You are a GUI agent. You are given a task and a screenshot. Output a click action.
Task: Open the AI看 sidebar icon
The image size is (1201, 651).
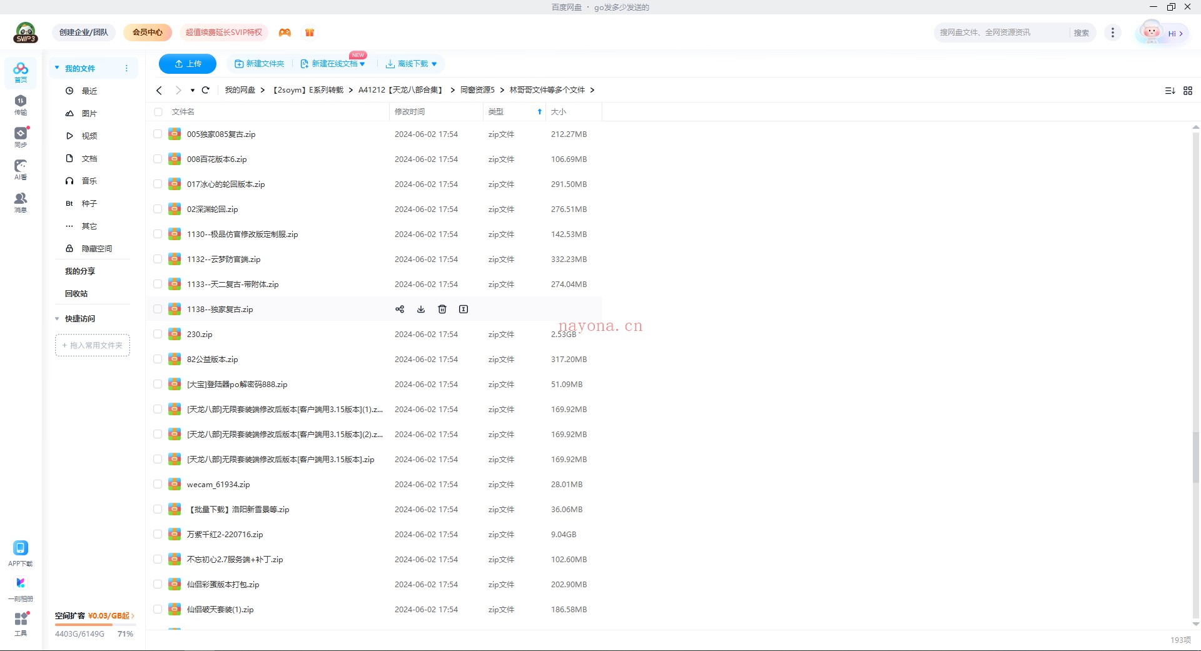click(x=21, y=169)
